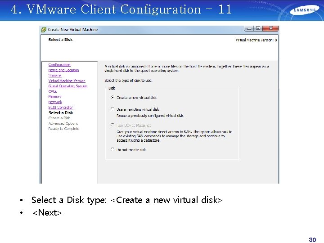
Task: Select Create a new virtual disk option
Action: pos(112,97)
